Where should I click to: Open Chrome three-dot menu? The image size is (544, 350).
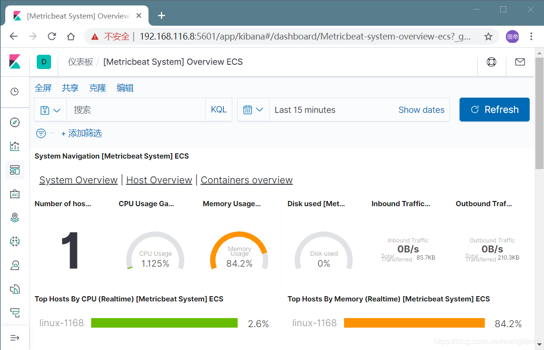pyautogui.click(x=531, y=36)
